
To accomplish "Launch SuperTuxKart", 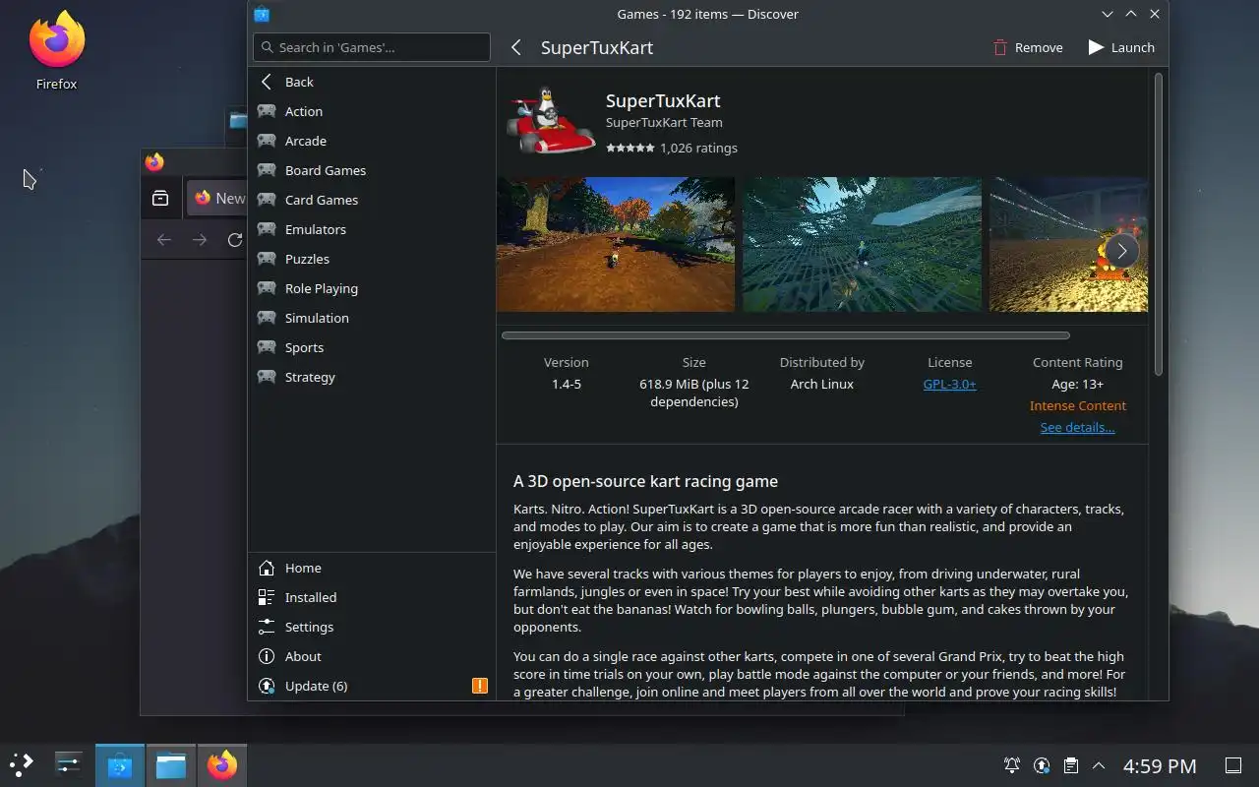I will tap(1121, 47).
